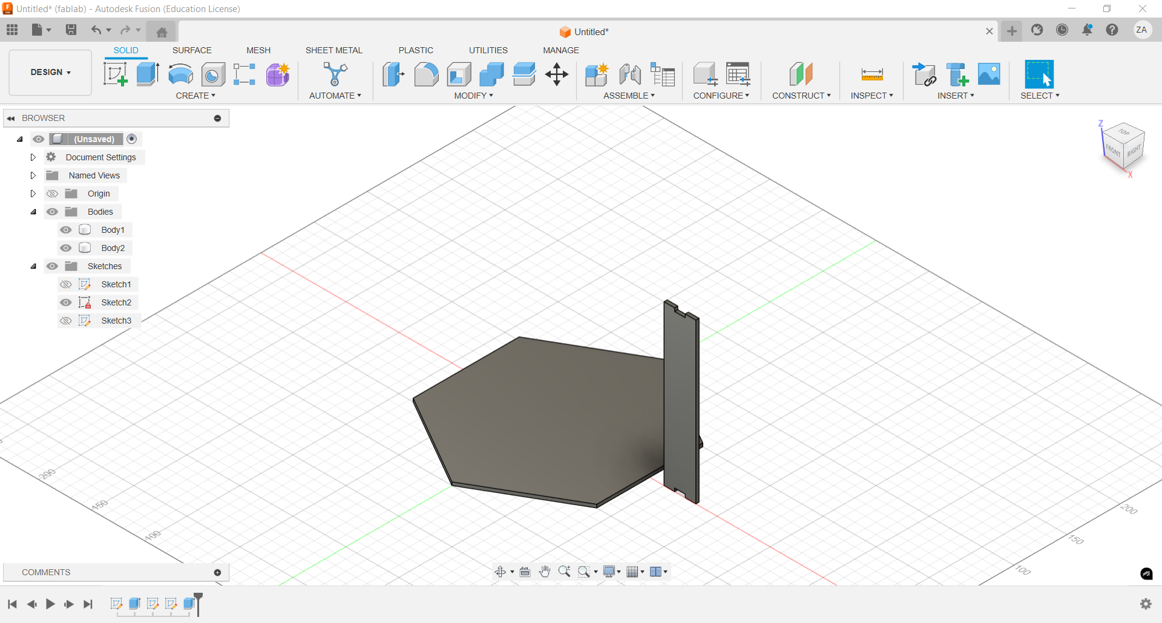Open Job Status clock icon

click(x=1062, y=30)
